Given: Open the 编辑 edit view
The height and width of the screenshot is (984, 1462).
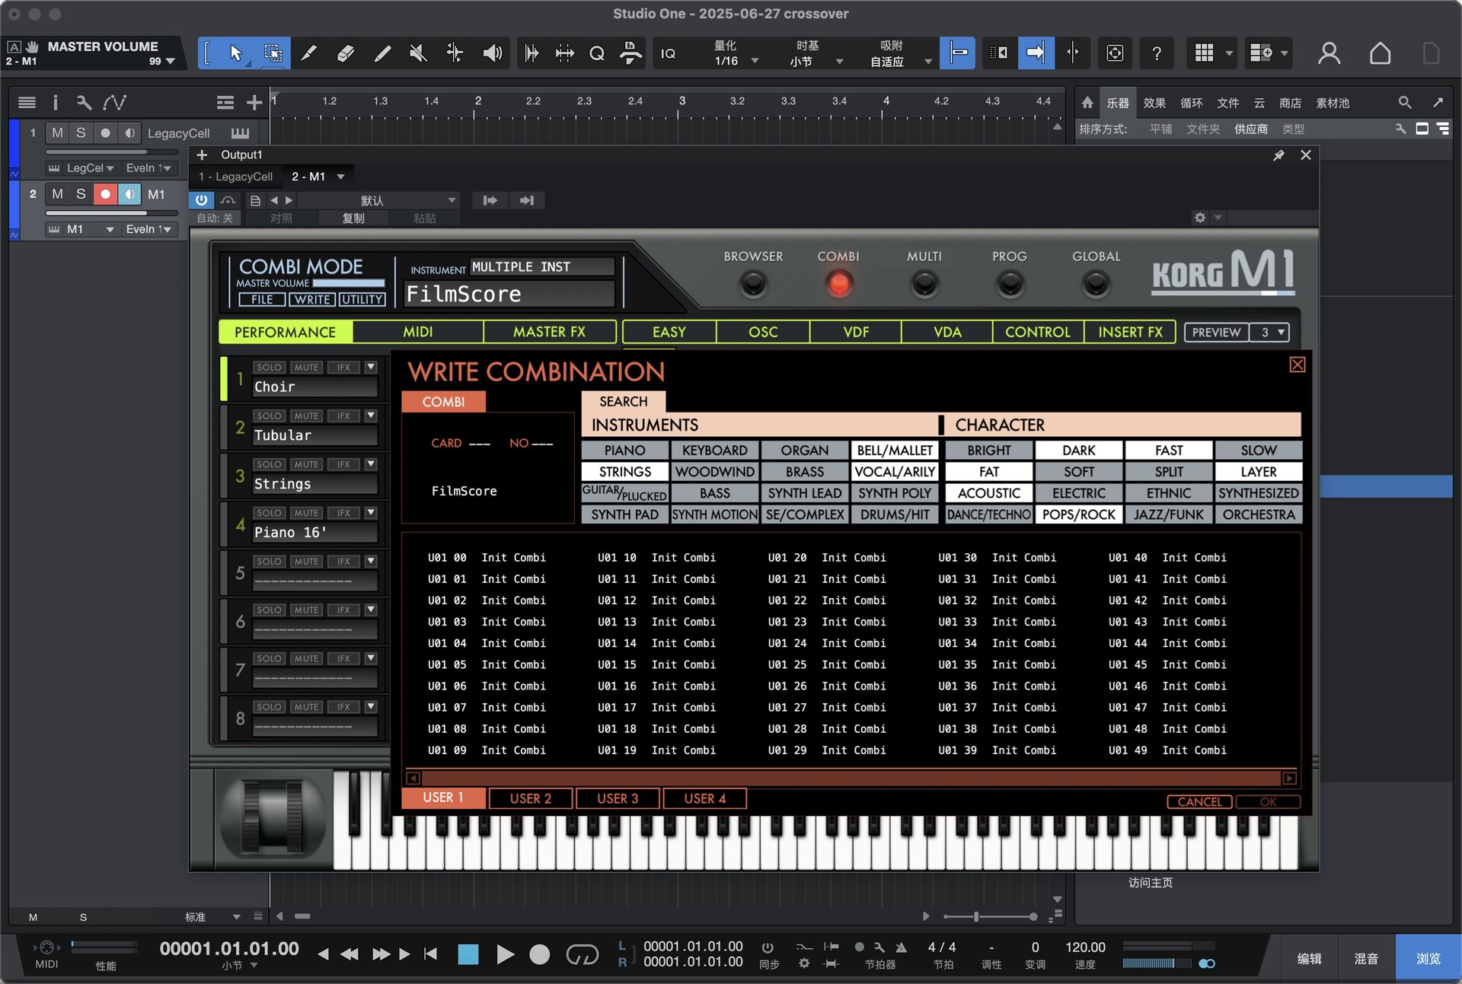Looking at the screenshot, I should coord(1309,958).
